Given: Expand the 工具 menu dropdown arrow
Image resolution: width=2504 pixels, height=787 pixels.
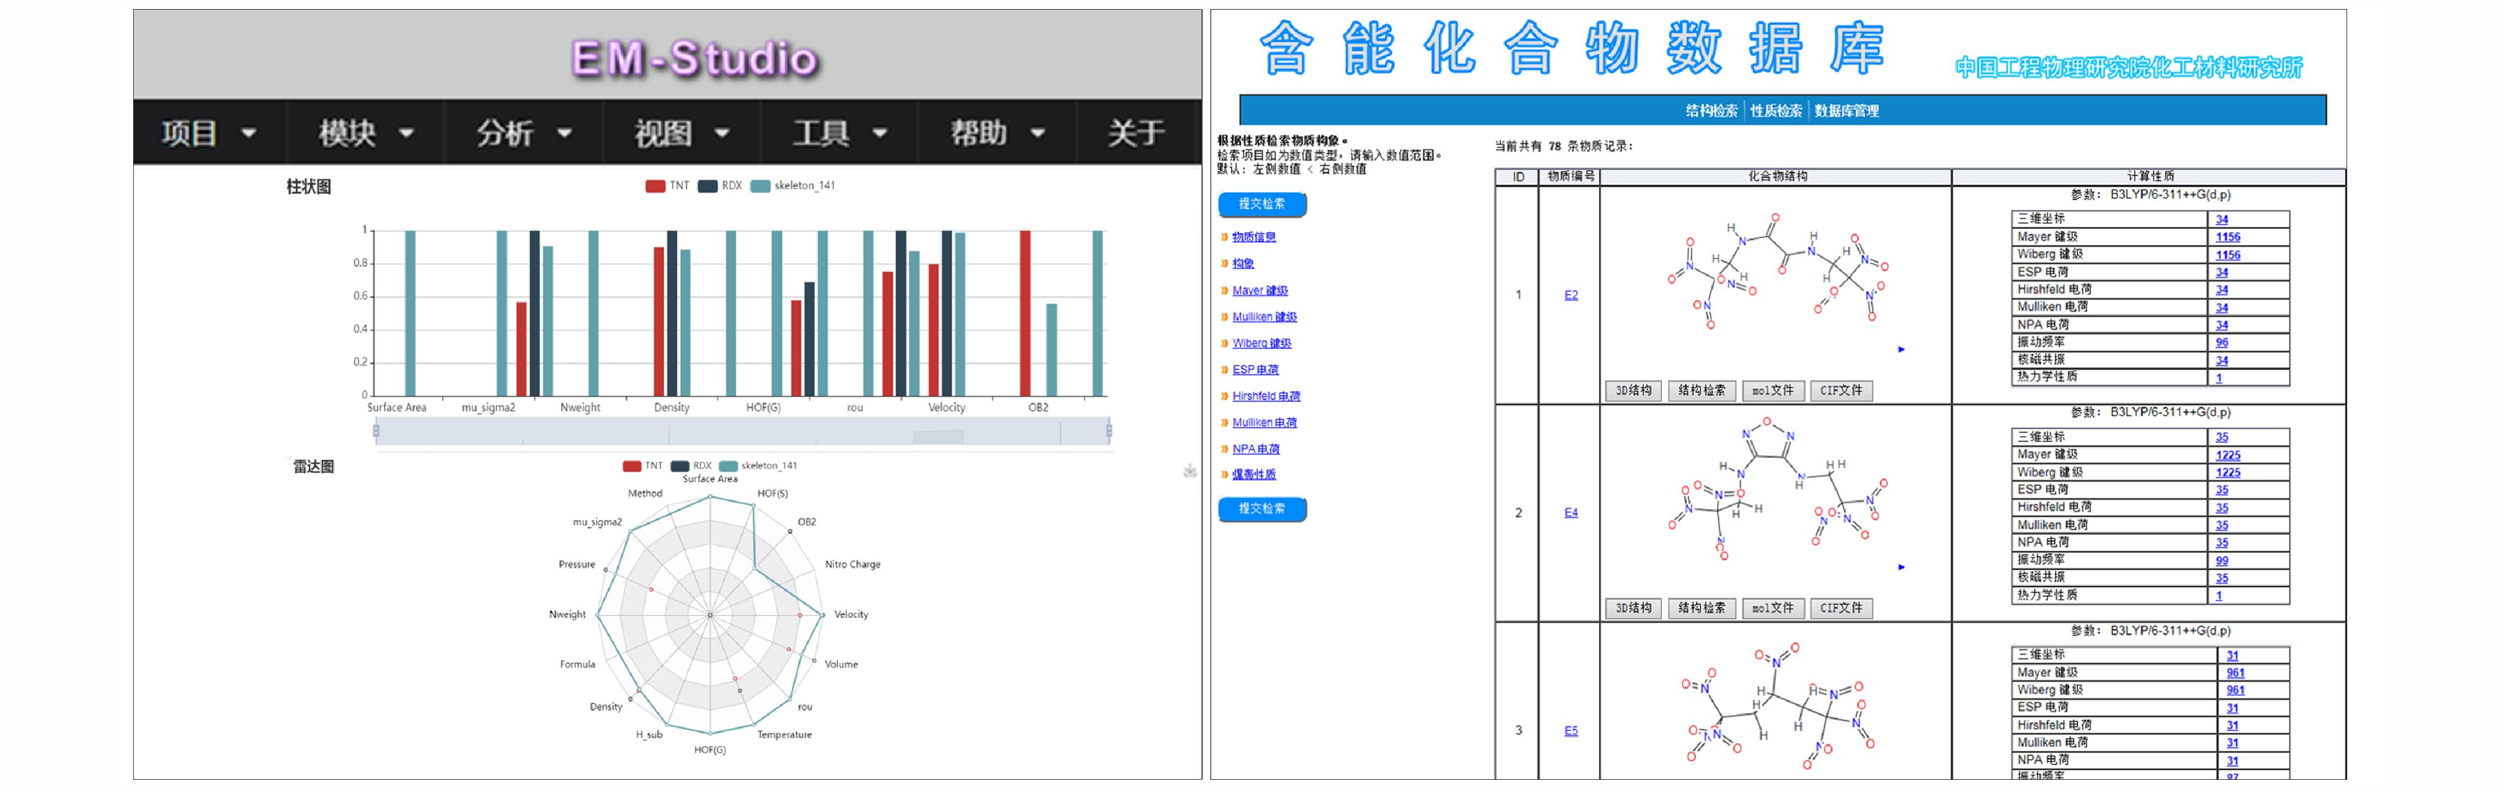Looking at the screenshot, I should tap(879, 133).
